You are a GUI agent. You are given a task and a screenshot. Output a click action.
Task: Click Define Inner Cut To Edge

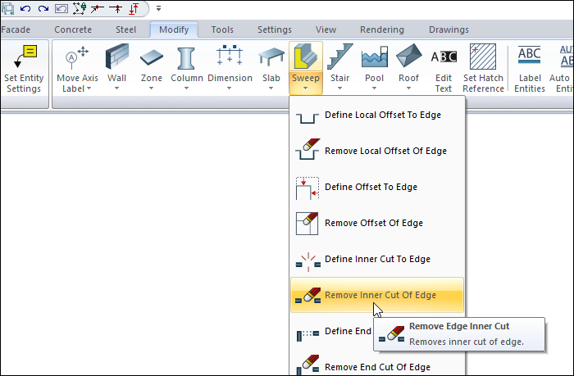pyautogui.click(x=377, y=259)
